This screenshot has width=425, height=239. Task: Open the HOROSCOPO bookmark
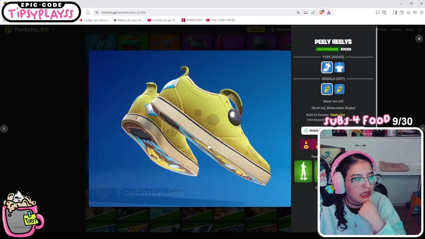(192, 20)
